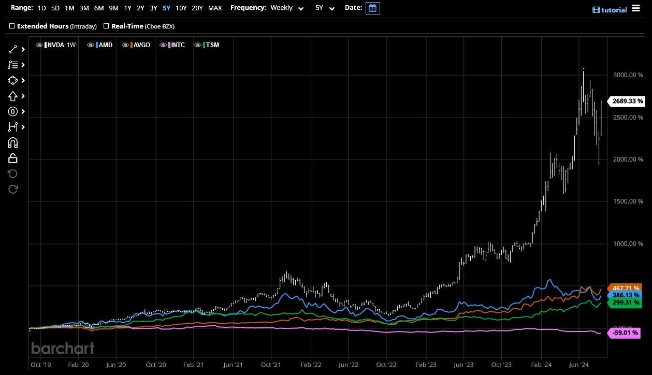Select the trend line drawing tool

(x=13, y=50)
